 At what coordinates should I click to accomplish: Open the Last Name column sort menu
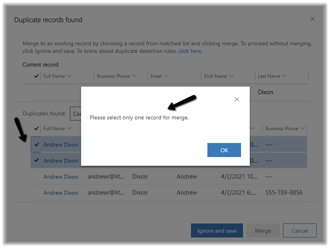[273, 76]
